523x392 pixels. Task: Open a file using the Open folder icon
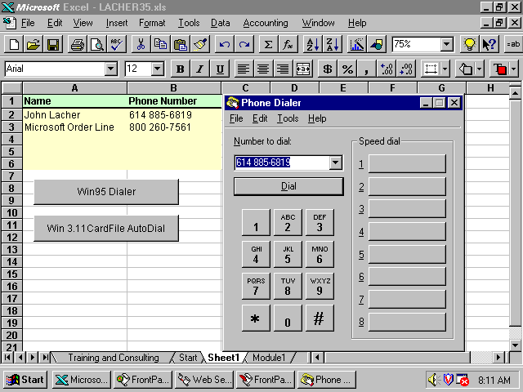34,44
